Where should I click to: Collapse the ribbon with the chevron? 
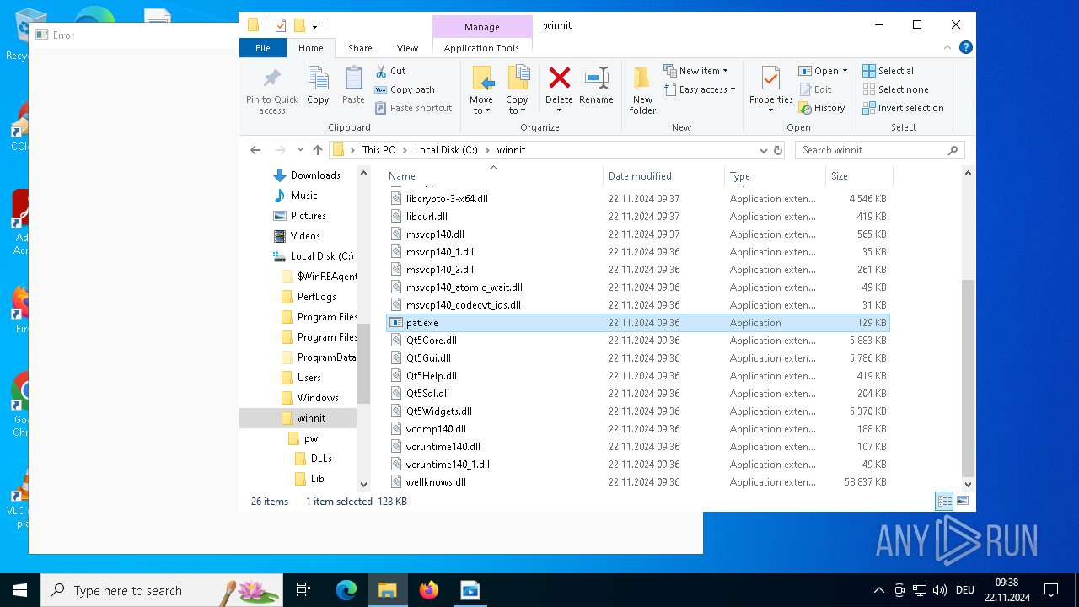tap(947, 47)
